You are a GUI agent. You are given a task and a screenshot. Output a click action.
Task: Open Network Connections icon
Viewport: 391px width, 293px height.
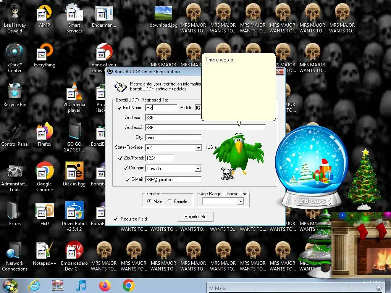15,256
